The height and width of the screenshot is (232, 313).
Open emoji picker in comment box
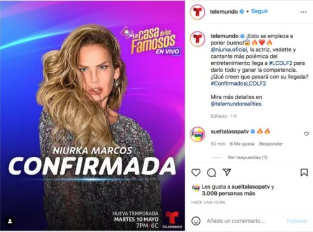[196, 221]
